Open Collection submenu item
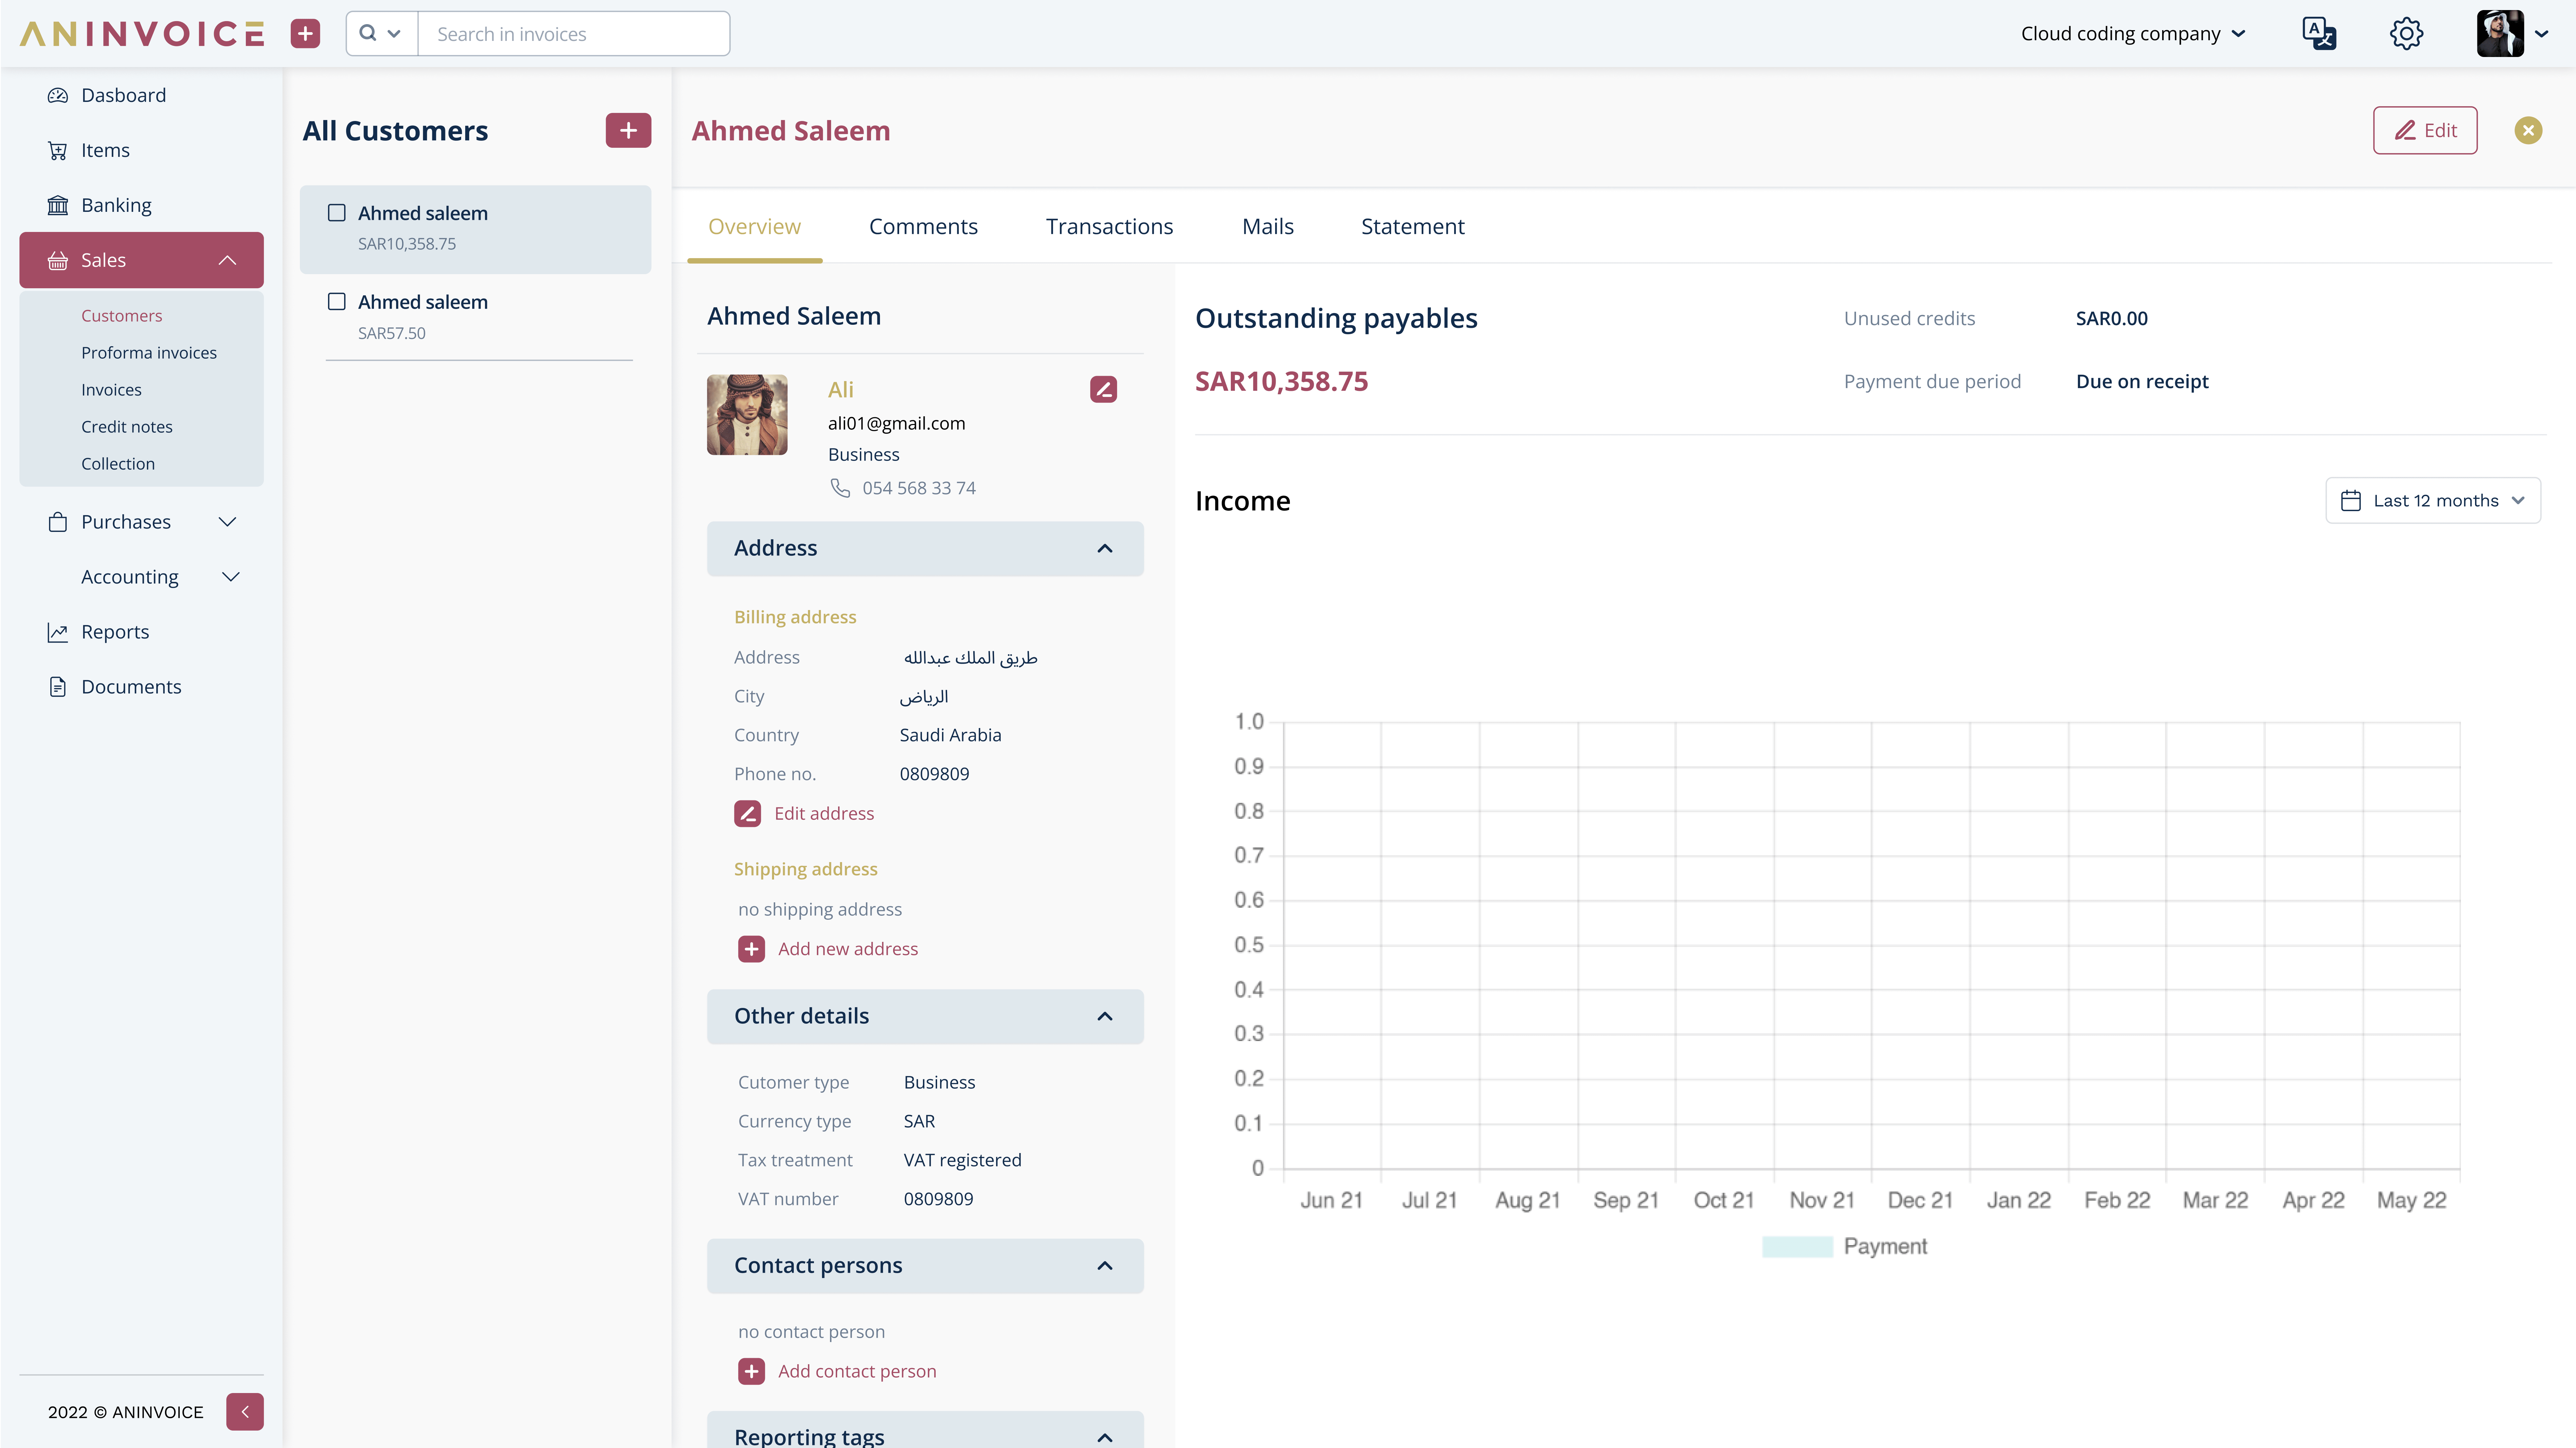Image resolution: width=2576 pixels, height=1448 pixels. click(x=118, y=464)
